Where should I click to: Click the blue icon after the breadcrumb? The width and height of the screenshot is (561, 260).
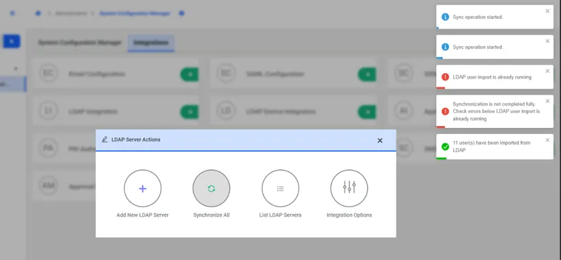(181, 14)
